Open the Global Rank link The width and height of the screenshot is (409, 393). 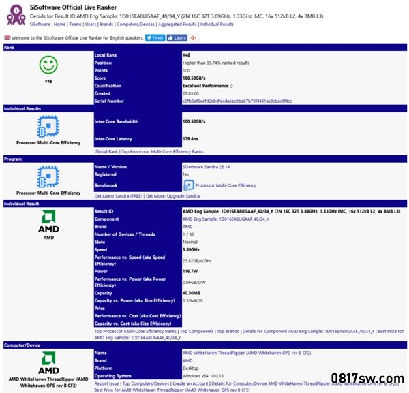106,151
